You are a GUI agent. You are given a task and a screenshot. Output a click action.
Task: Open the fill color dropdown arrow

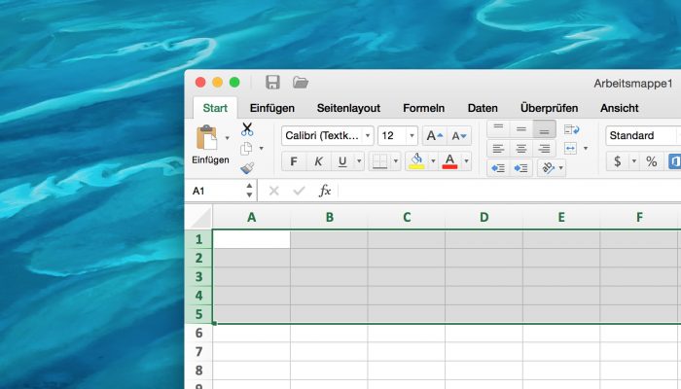[x=433, y=161]
